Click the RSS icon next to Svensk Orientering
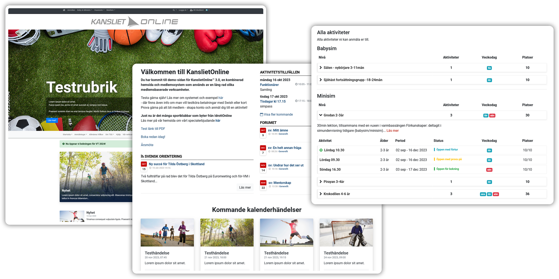559x279 pixels. [x=142, y=157]
